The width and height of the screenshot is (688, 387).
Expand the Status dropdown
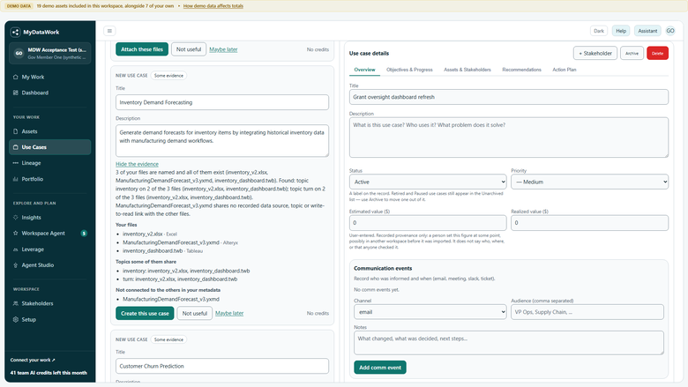tap(428, 182)
